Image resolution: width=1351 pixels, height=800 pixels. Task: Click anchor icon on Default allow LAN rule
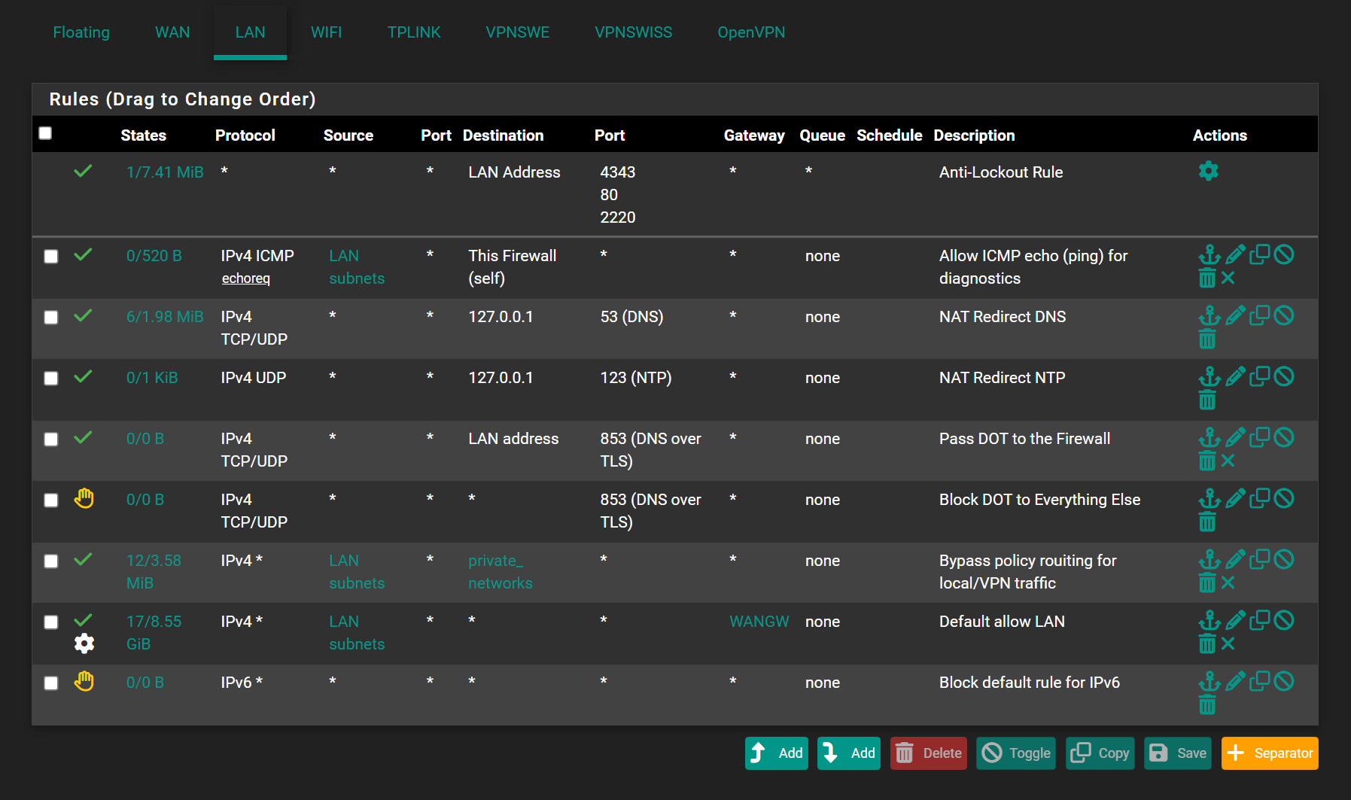[x=1209, y=620]
